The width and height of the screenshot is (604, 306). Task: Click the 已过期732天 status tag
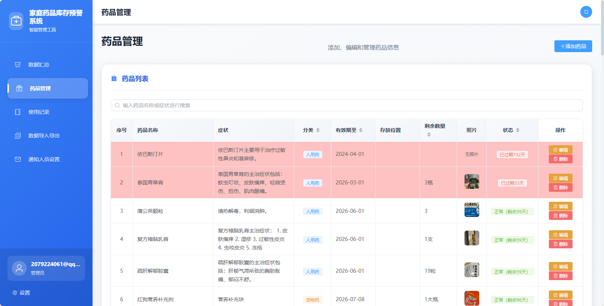click(513, 154)
